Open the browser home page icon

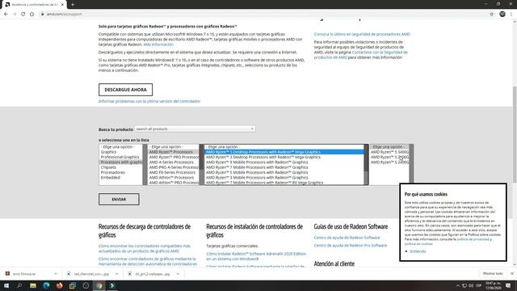(x=32, y=15)
